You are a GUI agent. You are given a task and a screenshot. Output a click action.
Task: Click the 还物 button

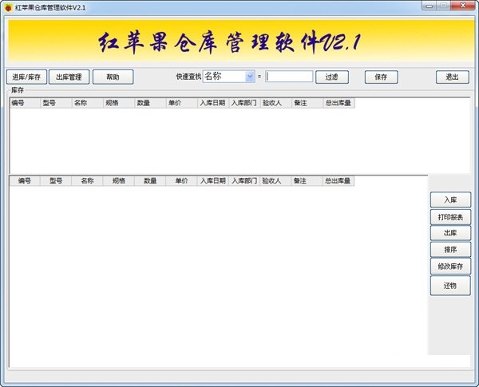450,286
